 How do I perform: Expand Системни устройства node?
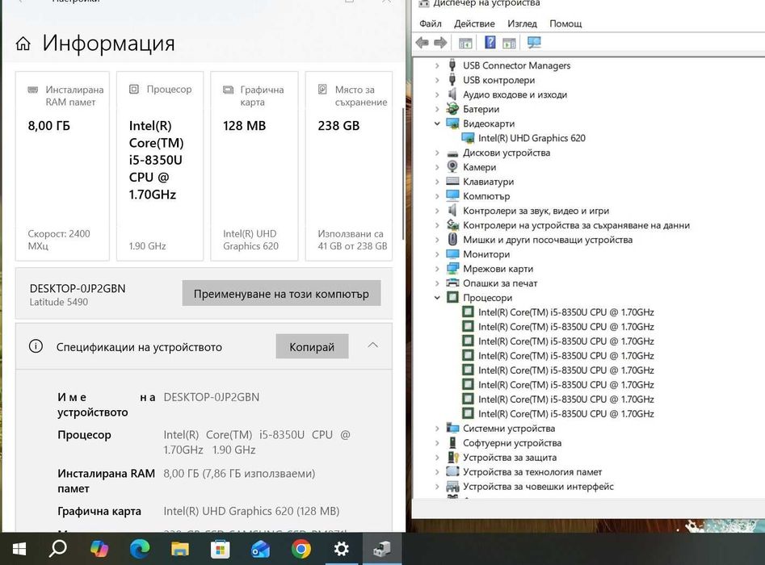click(x=437, y=428)
